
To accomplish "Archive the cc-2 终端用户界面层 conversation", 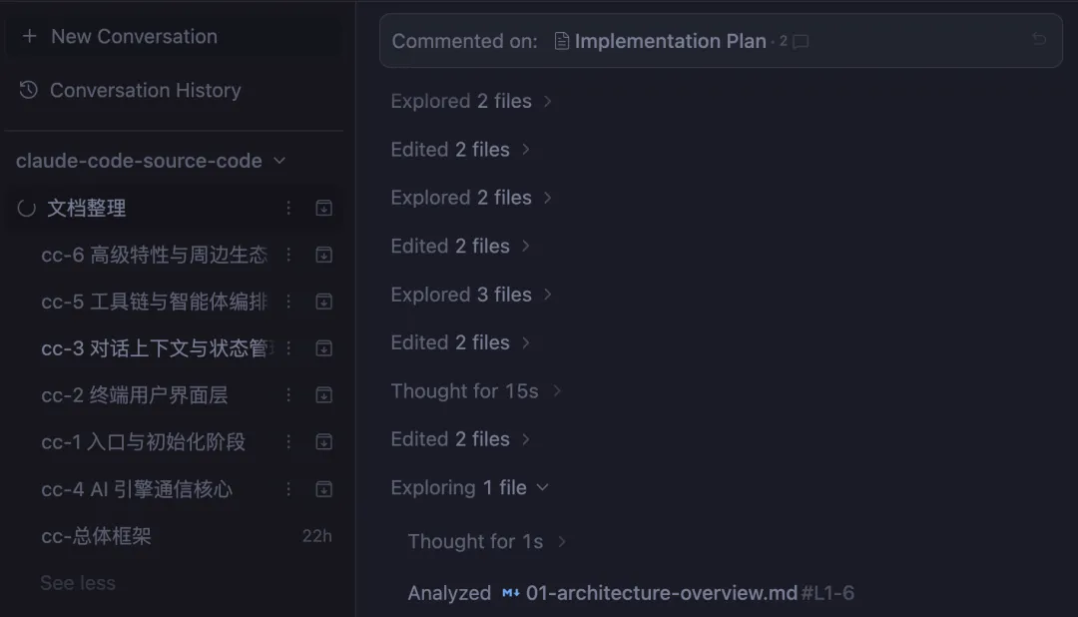I will [323, 395].
